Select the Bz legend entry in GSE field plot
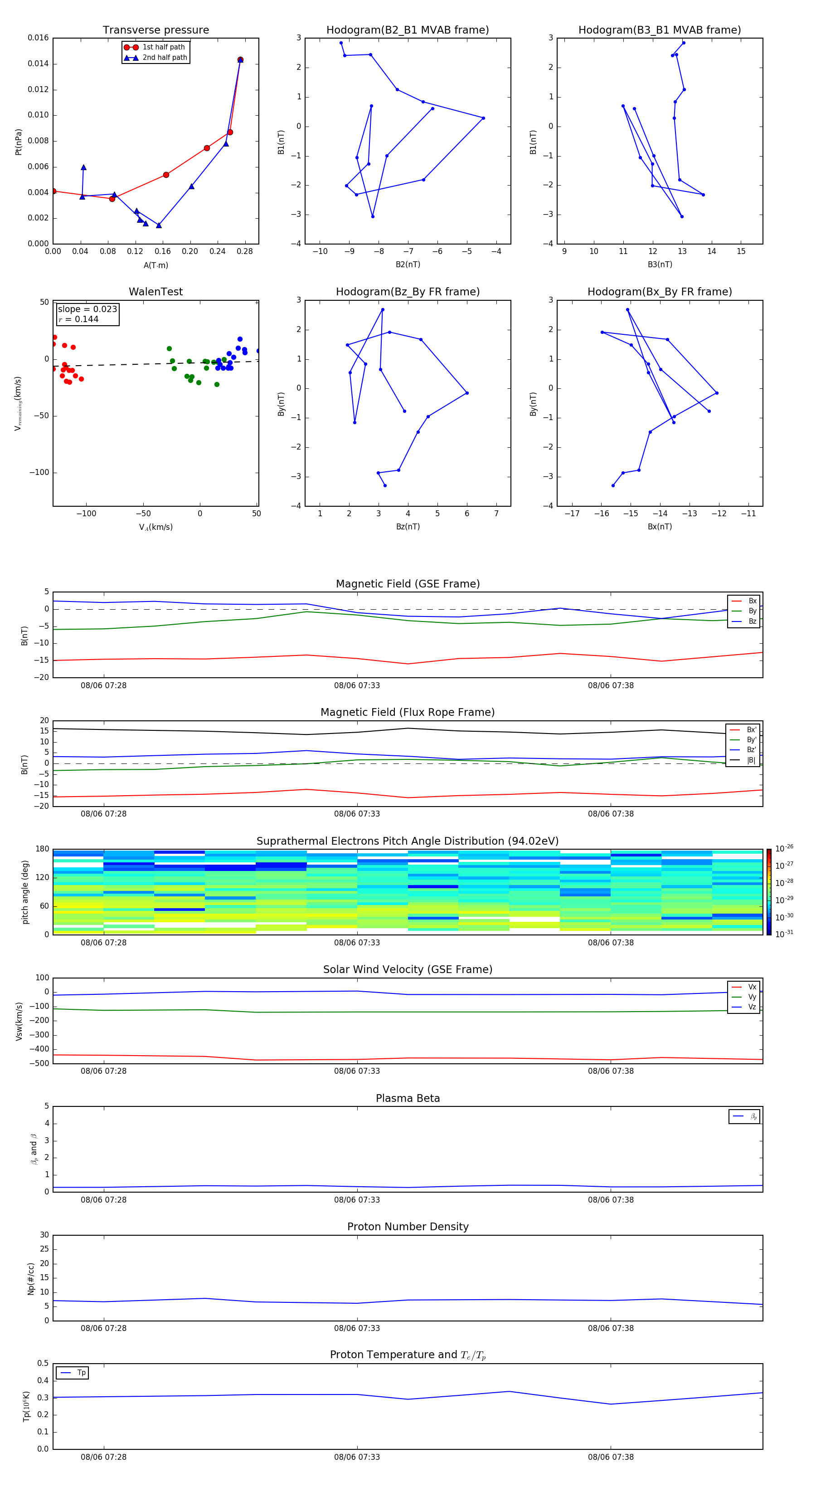 (x=744, y=622)
